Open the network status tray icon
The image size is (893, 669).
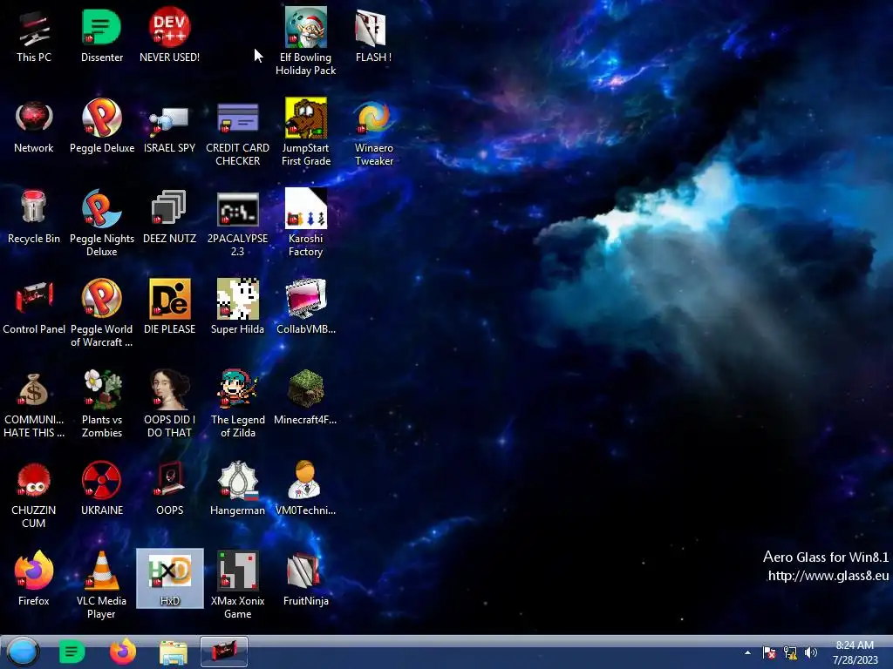tap(790, 652)
